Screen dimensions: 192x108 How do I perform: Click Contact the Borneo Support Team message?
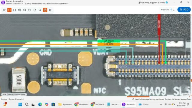point(163,99)
